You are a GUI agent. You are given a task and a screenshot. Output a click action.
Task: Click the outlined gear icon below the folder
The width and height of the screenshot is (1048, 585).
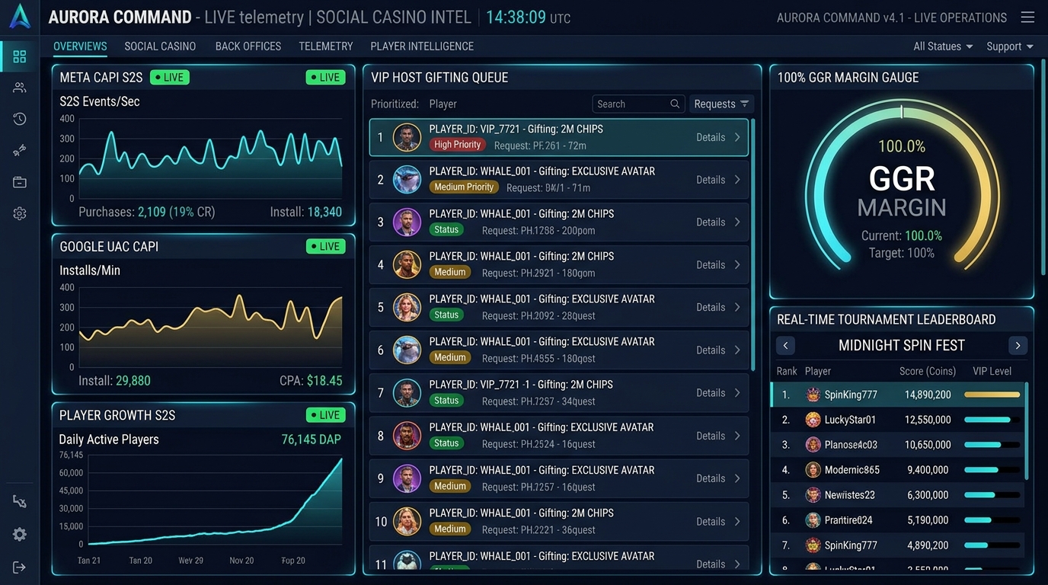point(20,214)
